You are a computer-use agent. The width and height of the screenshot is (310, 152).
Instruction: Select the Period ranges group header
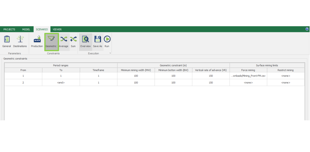coord(61,65)
